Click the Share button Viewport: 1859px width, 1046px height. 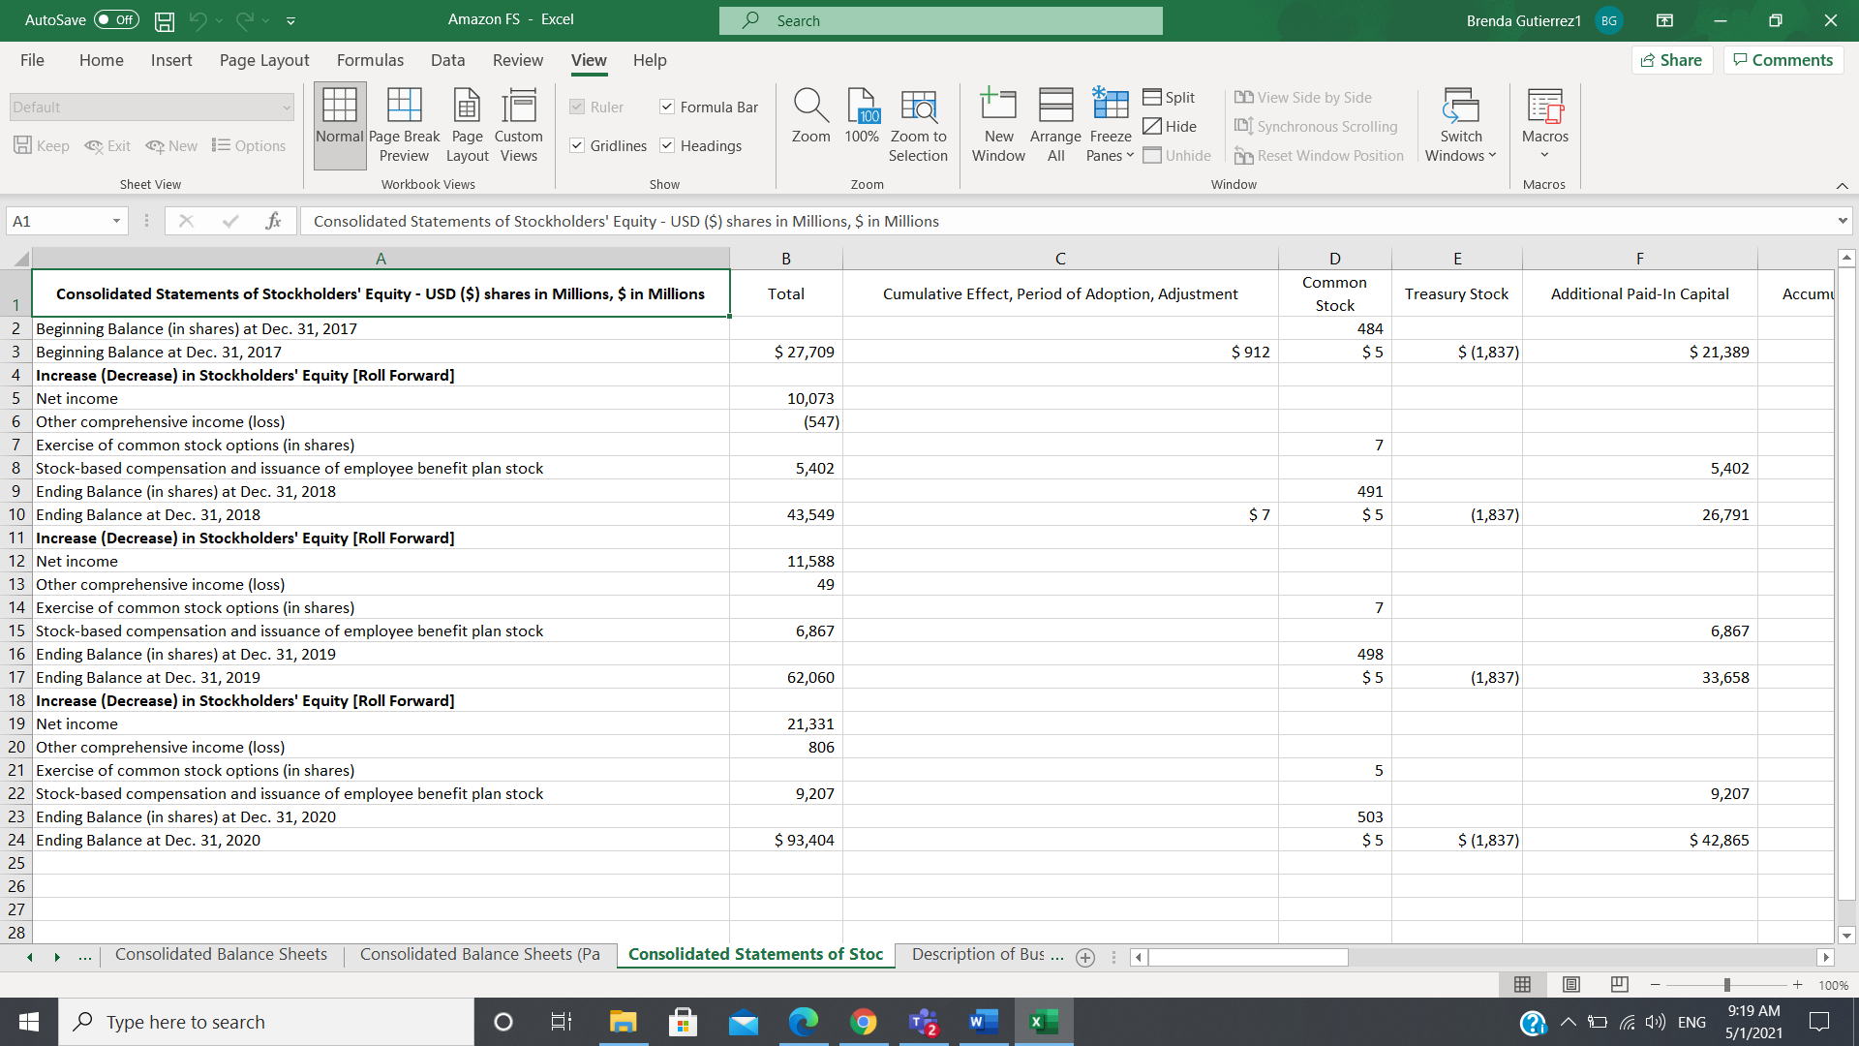click(1672, 59)
